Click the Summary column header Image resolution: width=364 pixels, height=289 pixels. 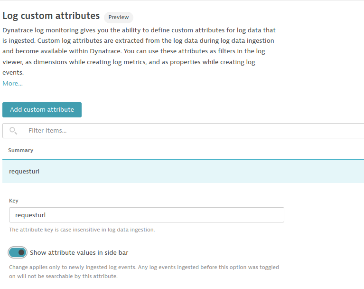[21, 150]
